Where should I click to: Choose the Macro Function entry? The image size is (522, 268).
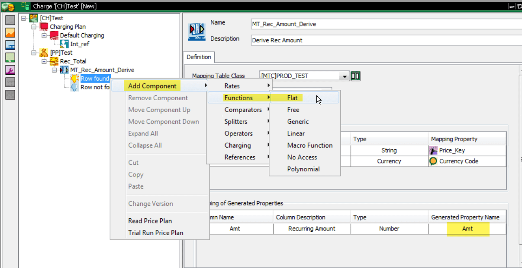305,145
